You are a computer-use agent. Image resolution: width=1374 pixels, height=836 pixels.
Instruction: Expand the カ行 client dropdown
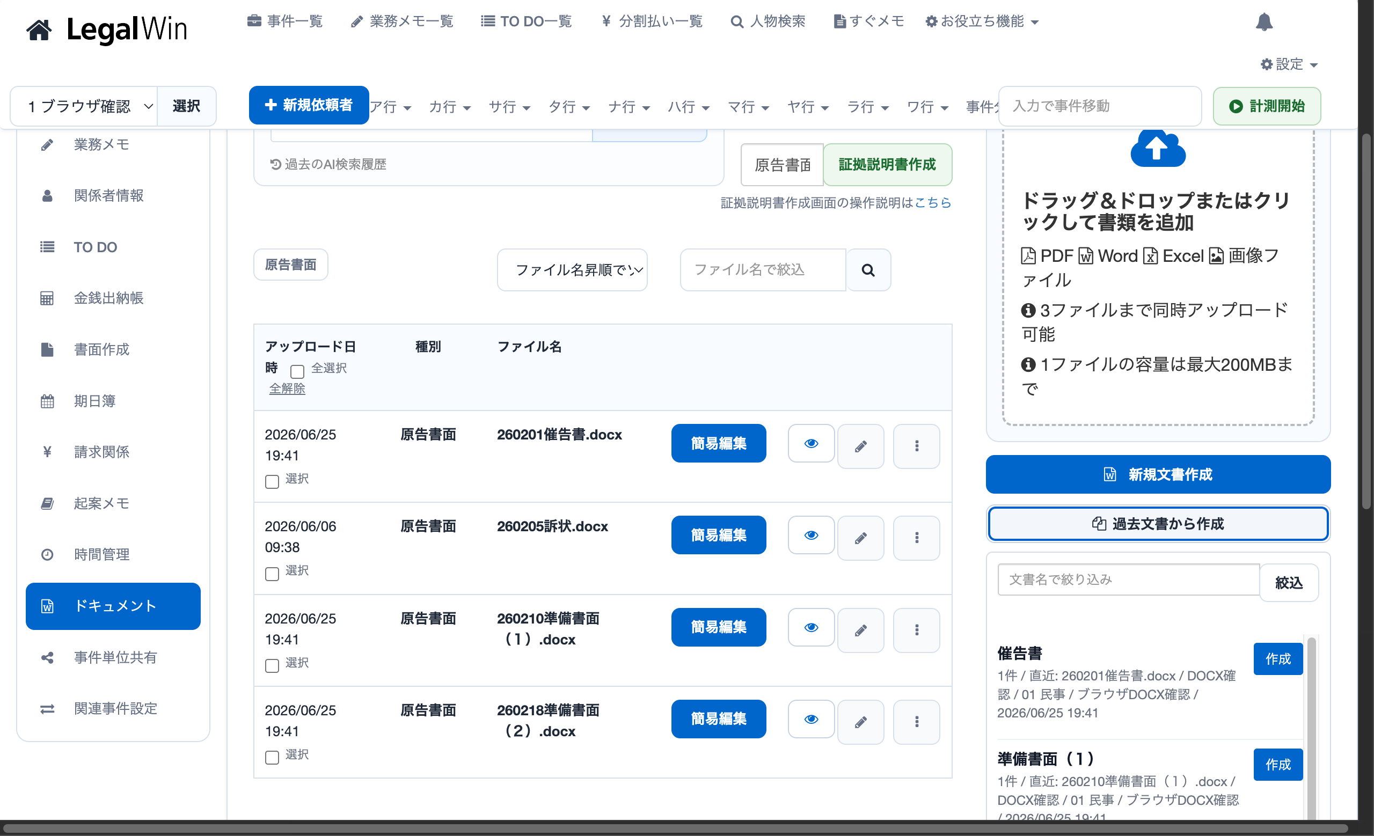coord(449,107)
